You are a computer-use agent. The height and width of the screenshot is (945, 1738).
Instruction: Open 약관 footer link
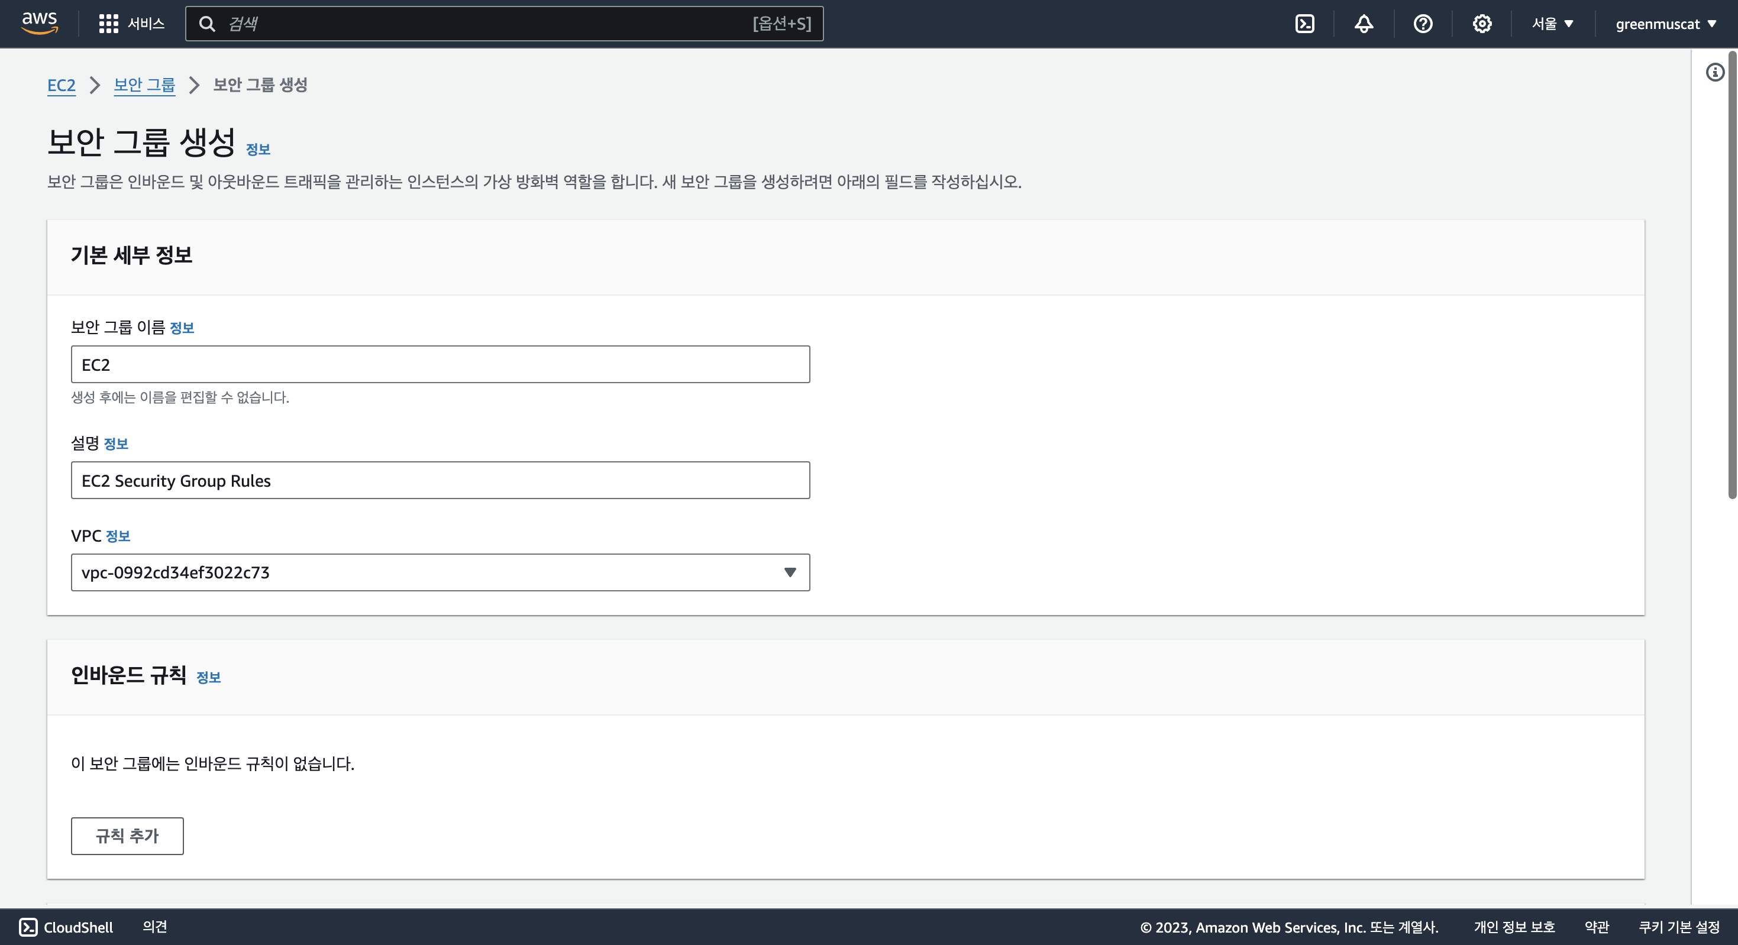[x=1596, y=927]
